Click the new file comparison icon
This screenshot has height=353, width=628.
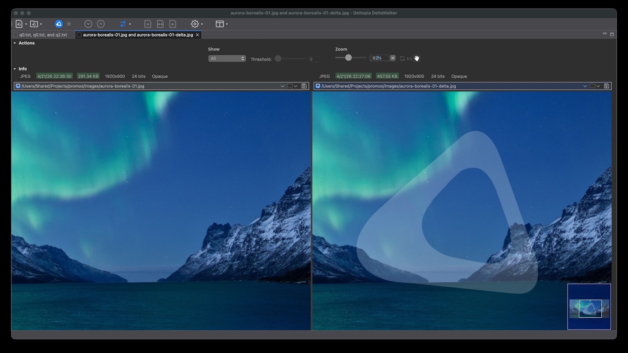(x=19, y=24)
